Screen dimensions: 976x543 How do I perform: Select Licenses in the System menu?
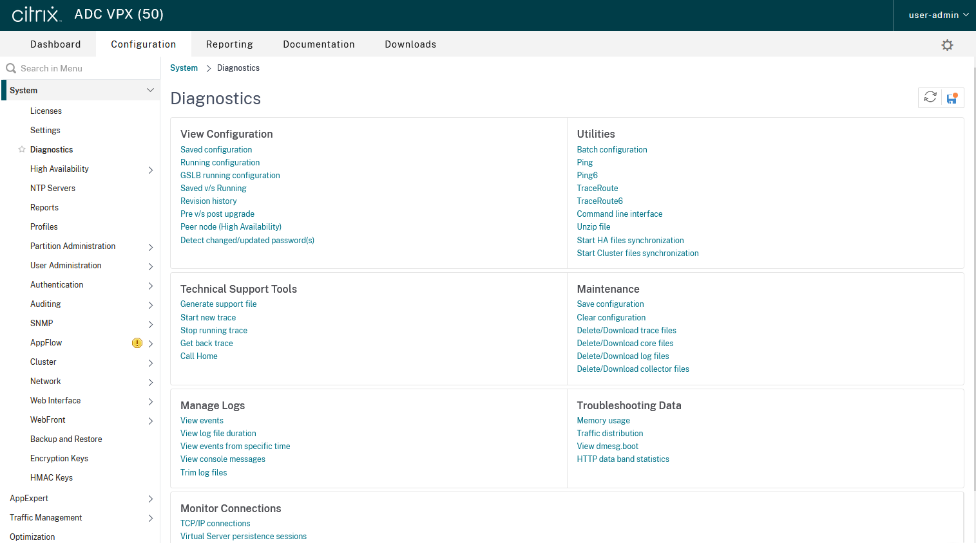[x=46, y=111]
